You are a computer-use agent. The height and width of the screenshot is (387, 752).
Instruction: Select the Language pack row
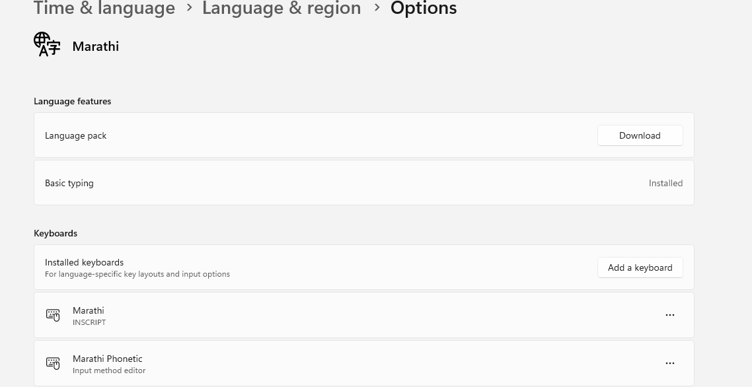[x=364, y=135]
